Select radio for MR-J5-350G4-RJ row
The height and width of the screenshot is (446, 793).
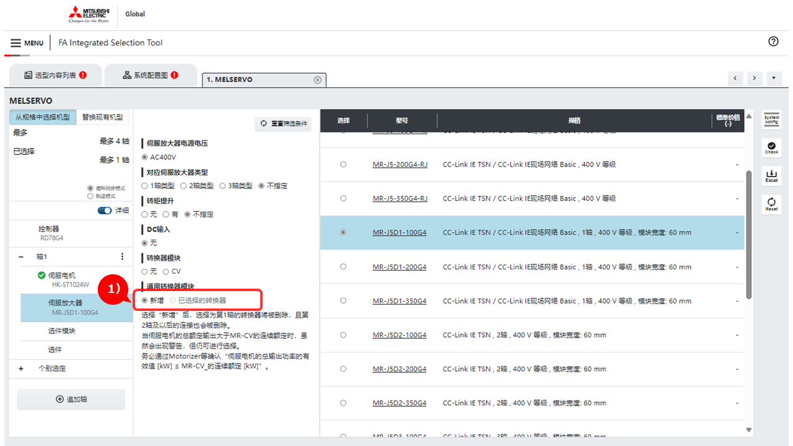(x=343, y=199)
